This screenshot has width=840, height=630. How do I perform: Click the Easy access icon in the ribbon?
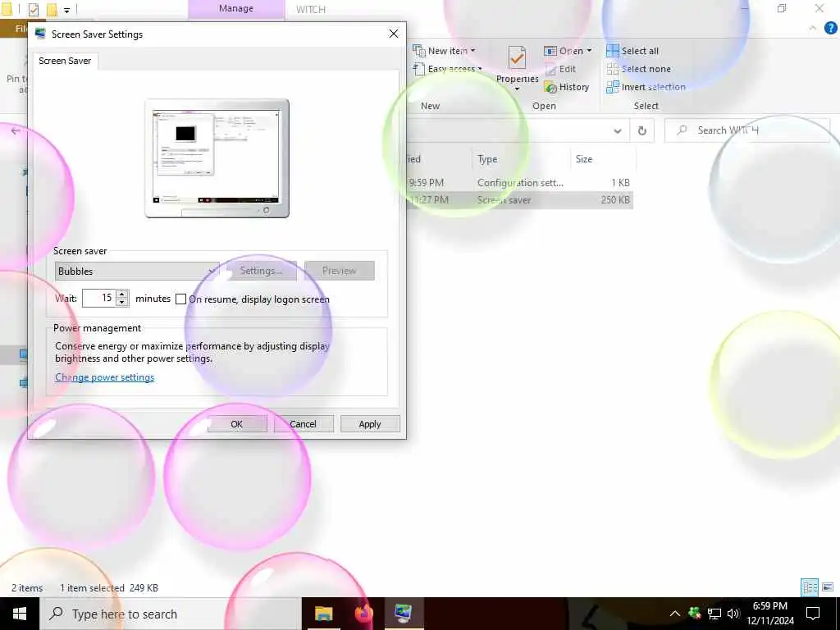pos(419,69)
